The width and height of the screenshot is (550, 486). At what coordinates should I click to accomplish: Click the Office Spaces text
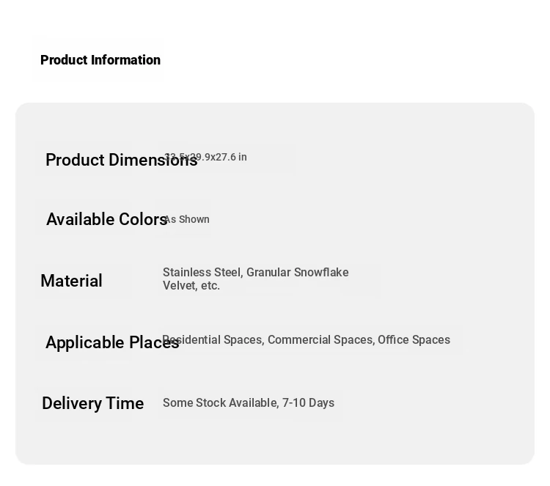pyautogui.click(x=414, y=340)
